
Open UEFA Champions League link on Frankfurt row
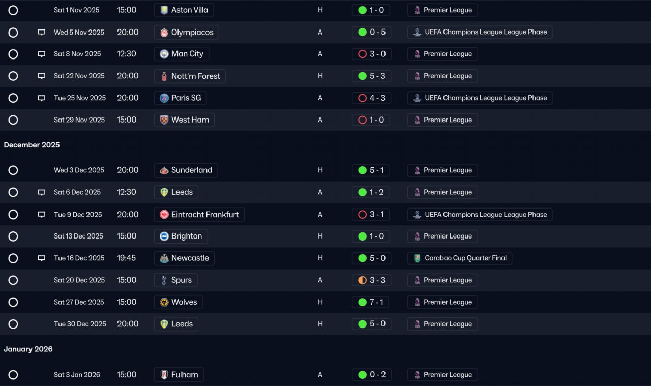480,214
